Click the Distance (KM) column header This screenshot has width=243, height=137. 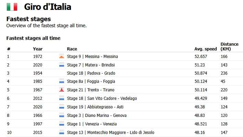click(230, 47)
